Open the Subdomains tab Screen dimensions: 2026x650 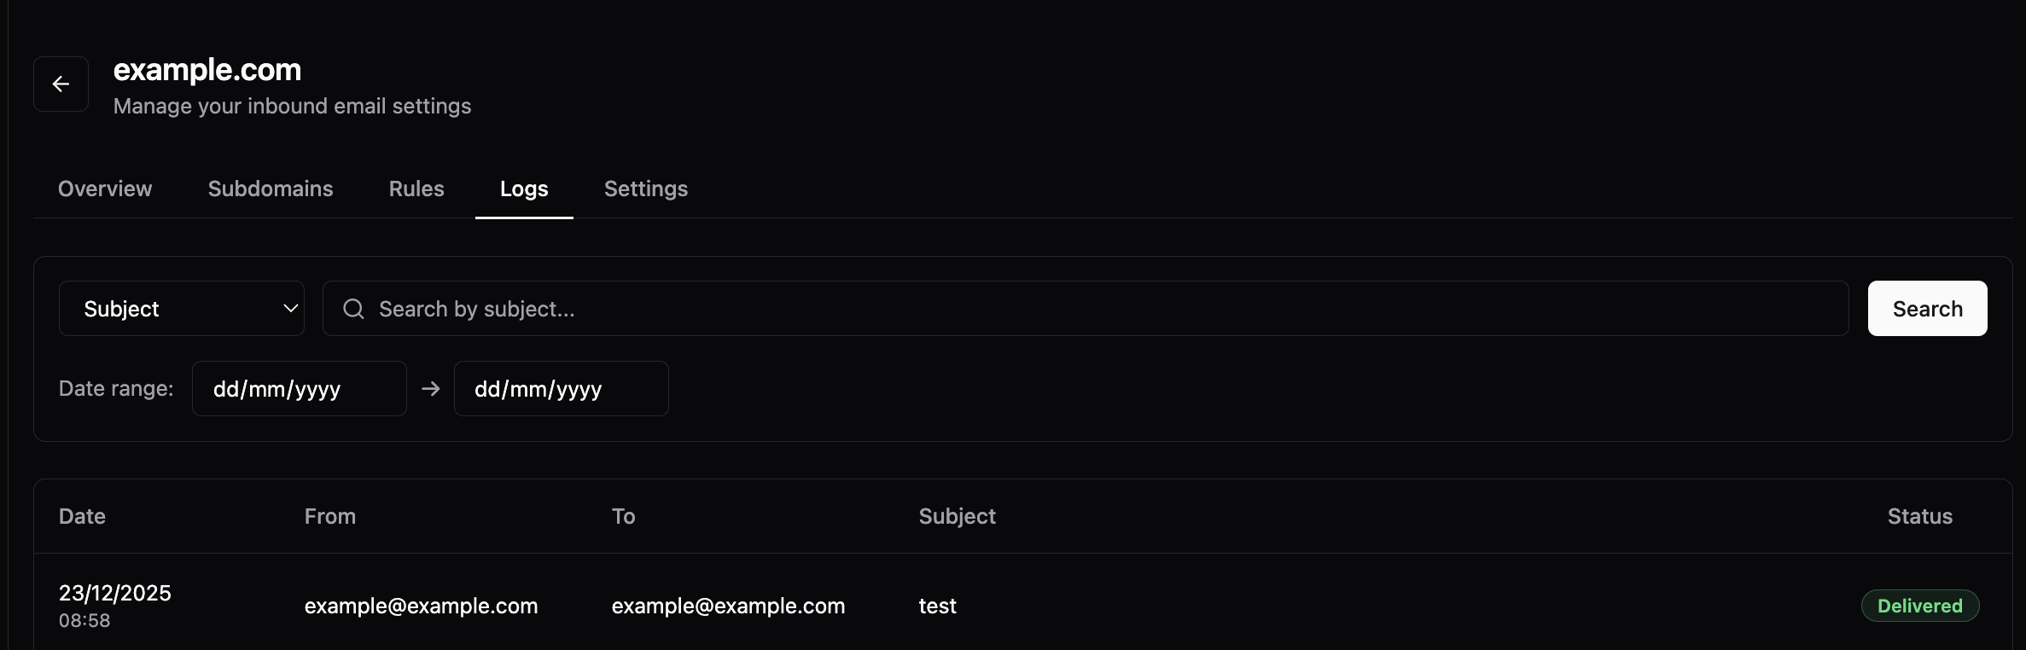click(271, 189)
